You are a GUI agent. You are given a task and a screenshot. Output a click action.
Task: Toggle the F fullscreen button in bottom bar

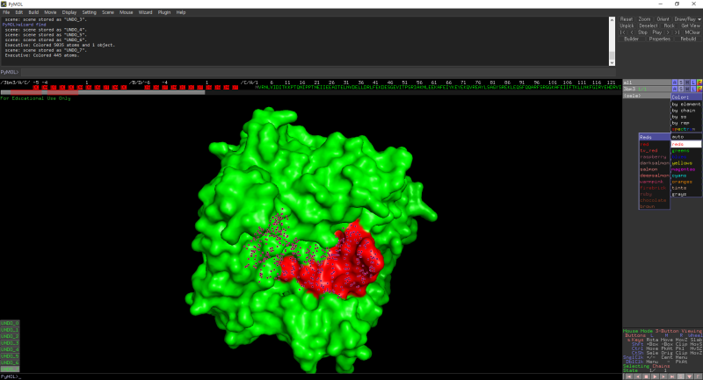coord(698,376)
